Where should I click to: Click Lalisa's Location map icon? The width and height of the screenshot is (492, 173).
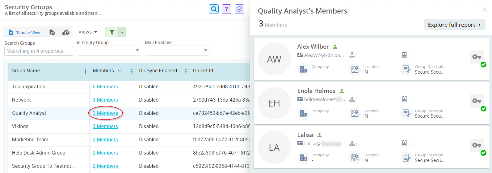(355, 158)
